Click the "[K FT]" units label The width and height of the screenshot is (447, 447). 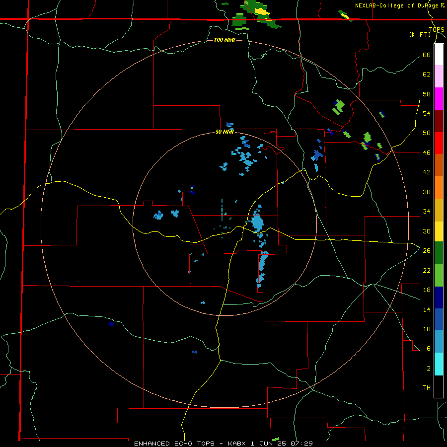click(x=420, y=34)
